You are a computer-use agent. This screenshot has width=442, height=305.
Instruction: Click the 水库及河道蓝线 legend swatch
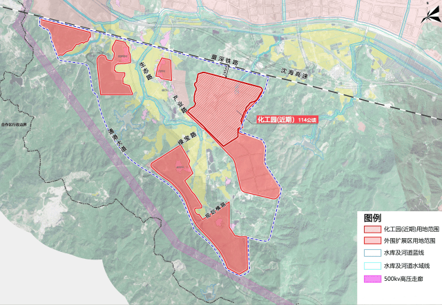(x=372, y=253)
